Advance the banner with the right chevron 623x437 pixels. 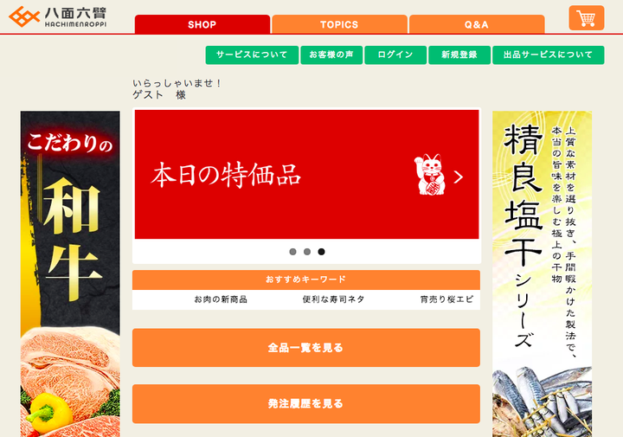(459, 177)
